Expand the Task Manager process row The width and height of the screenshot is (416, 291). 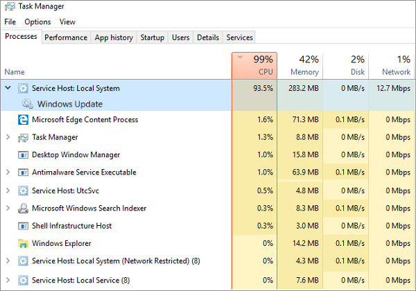[8, 137]
